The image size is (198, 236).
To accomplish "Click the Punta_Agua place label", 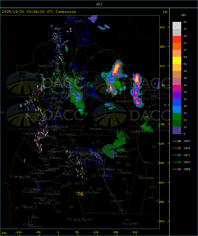I will click(91, 192).
